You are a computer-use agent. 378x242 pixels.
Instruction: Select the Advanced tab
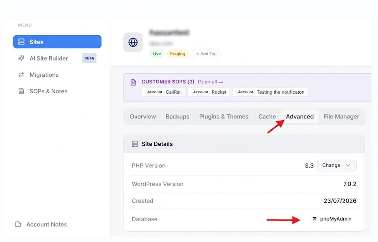(x=300, y=117)
